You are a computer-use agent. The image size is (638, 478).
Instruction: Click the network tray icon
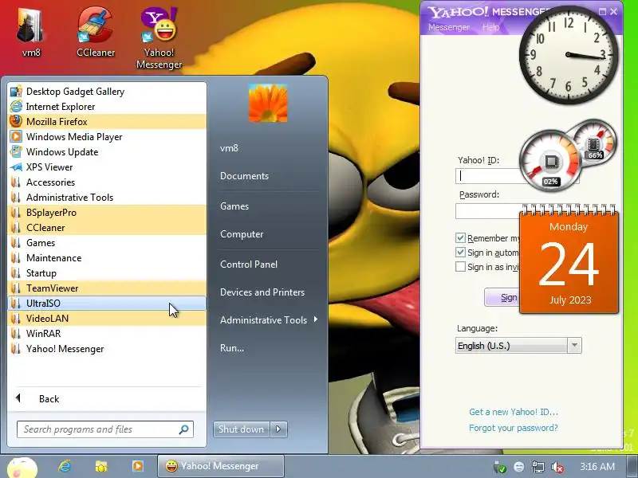pyautogui.click(x=538, y=467)
